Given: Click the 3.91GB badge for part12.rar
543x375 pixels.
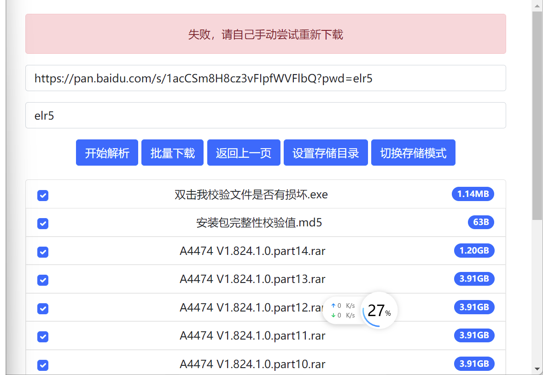Looking at the screenshot, I should pyautogui.click(x=474, y=307).
